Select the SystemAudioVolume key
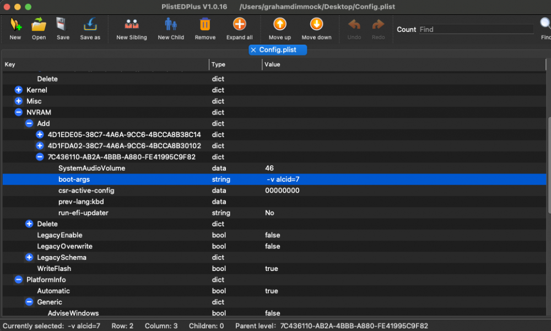The image size is (551, 331). (x=91, y=169)
